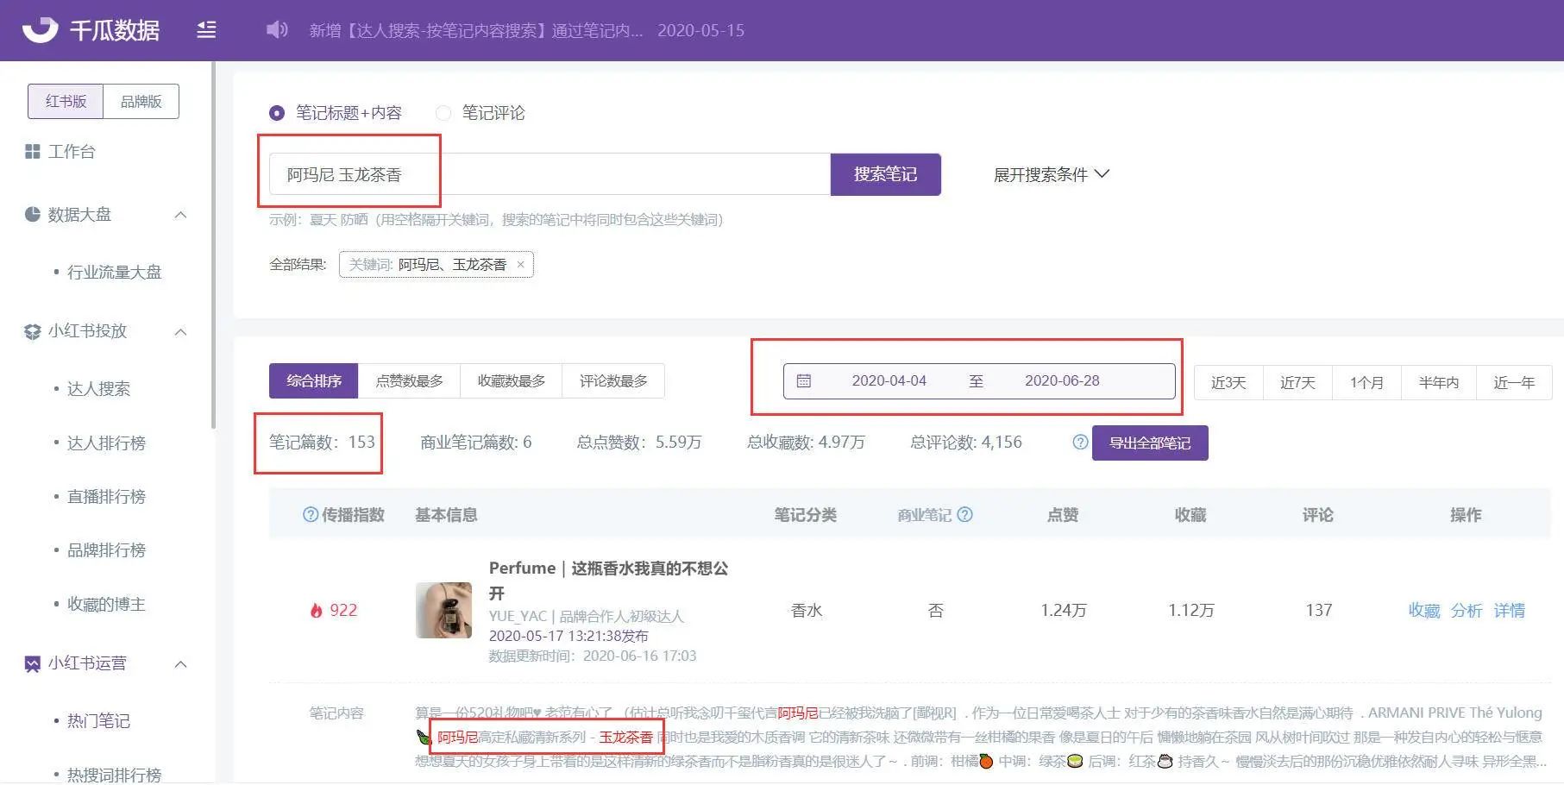Click 总评论数: 4,156 statistic

pyautogui.click(x=966, y=443)
